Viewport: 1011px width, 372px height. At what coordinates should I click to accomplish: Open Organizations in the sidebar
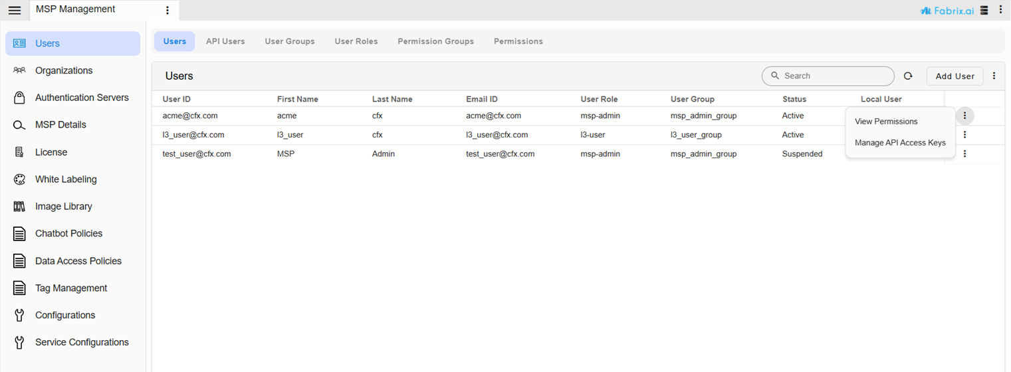coord(73,70)
